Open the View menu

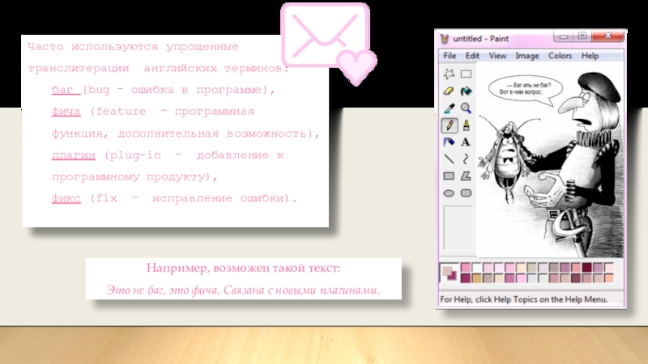click(x=497, y=56)
